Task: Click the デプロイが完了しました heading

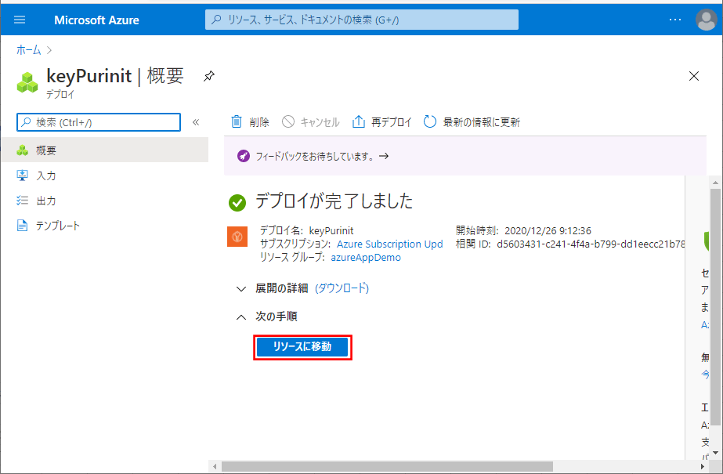Action: [x=334, y=201]
